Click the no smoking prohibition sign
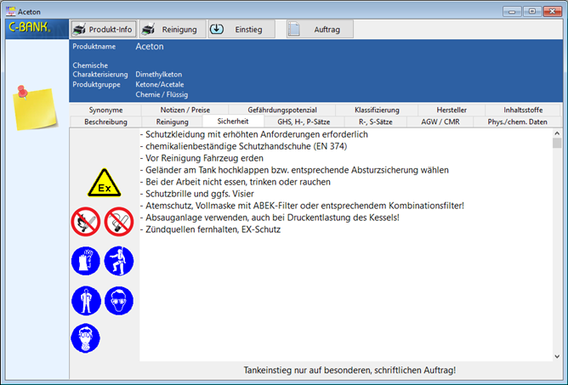568x385 pixels. (x=119, y=222)
